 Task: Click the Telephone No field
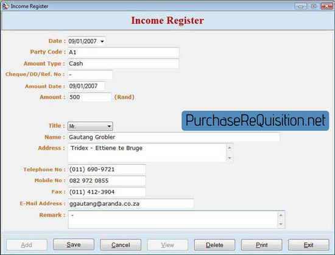coord(107,169)
